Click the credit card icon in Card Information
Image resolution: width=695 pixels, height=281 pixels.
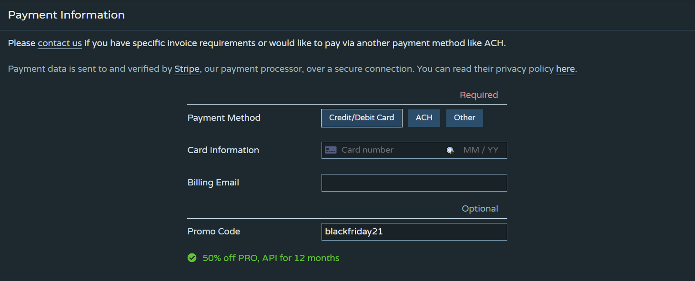331,150
